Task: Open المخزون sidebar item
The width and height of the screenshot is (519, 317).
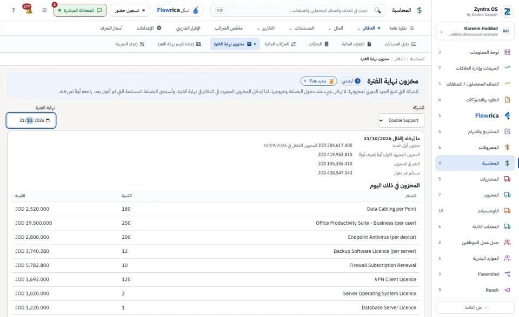Action: (x=475, y=195)
